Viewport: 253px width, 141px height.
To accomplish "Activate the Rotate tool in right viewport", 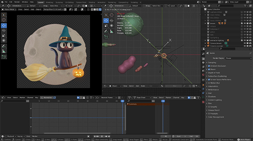I will click(x=112, y=20).
